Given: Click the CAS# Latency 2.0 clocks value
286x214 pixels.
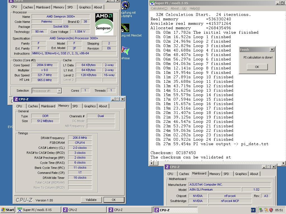Looking at the screenshot, I should 80,148.
